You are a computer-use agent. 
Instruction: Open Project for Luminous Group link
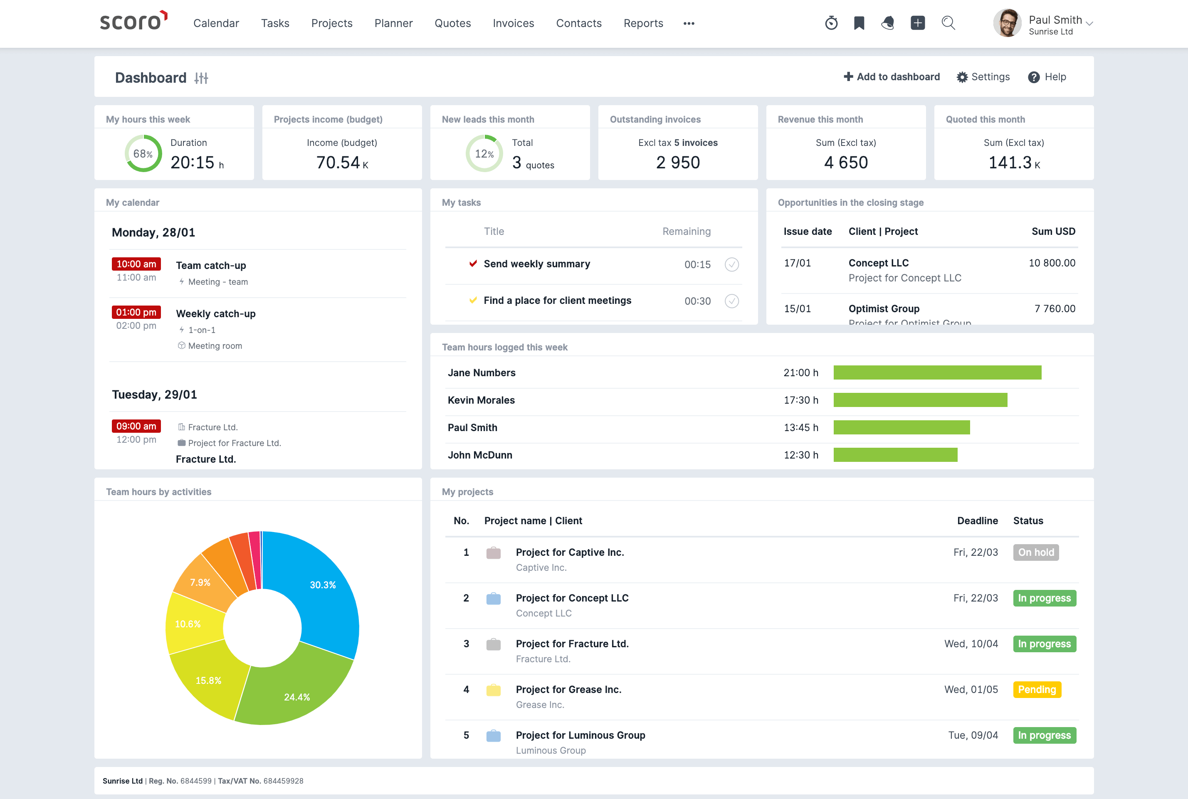click(x=580, y=735)
